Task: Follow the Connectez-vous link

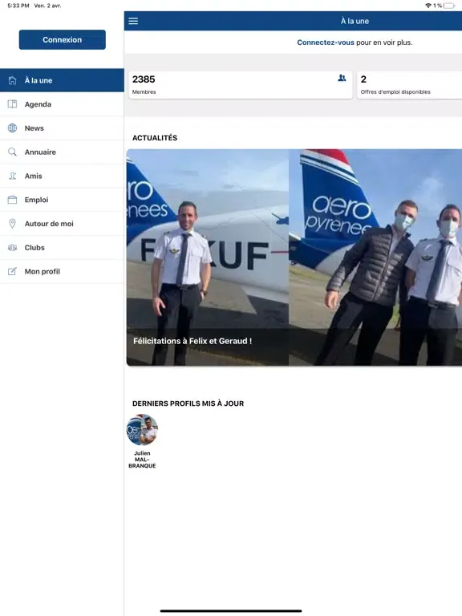Action: point(326,43)
